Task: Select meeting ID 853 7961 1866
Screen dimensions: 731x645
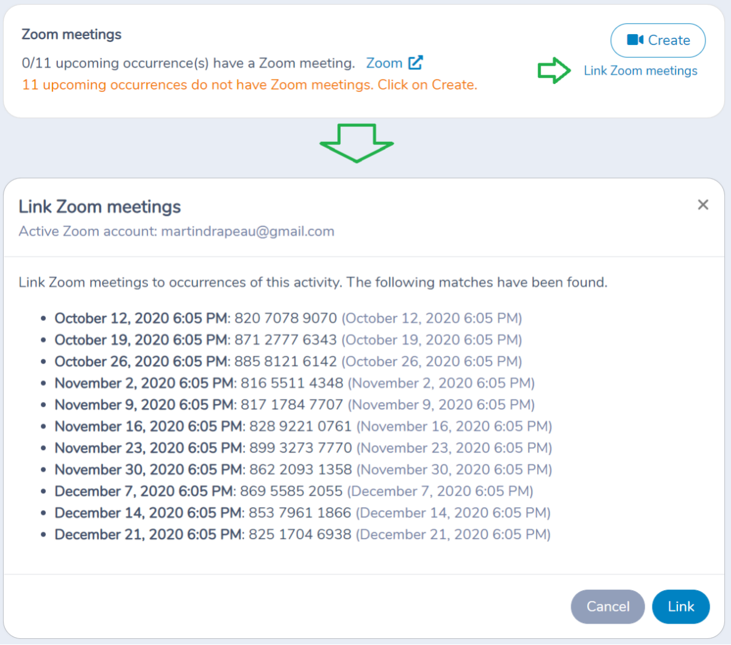Action: [300, 513]
